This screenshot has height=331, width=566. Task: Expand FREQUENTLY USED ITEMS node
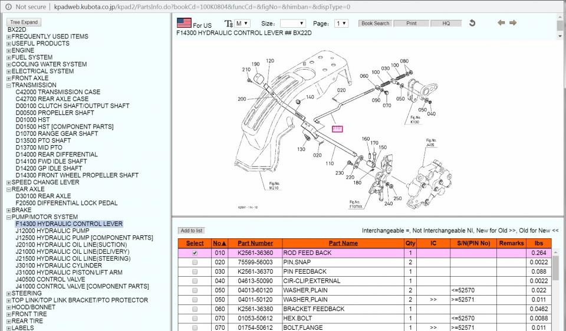click(9, 37)
